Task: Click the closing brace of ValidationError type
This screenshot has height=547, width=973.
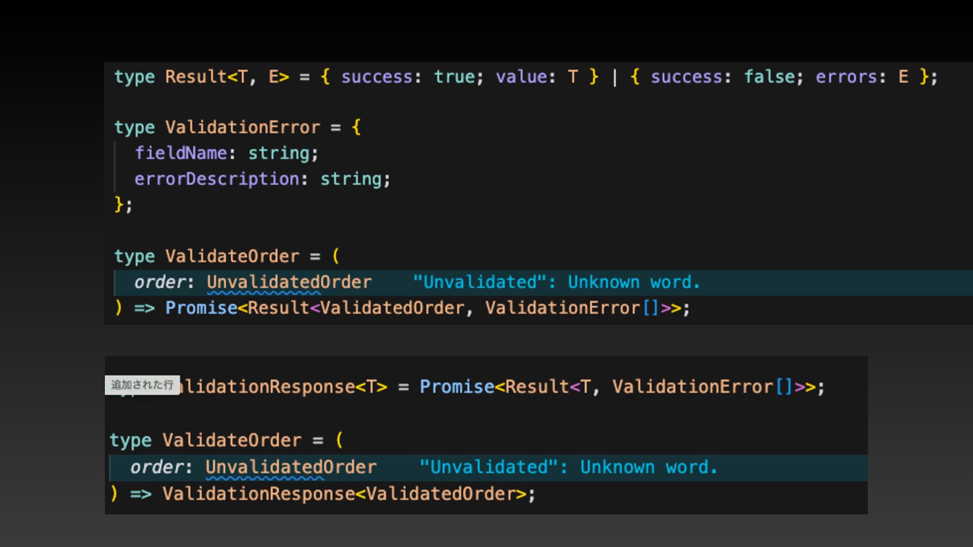Action: click(x=119, y=205)
